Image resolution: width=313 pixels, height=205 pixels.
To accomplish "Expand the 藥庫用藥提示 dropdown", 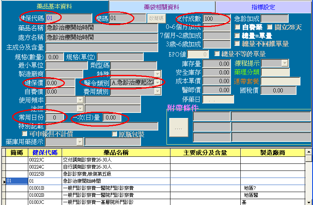I will click(80, 142).
